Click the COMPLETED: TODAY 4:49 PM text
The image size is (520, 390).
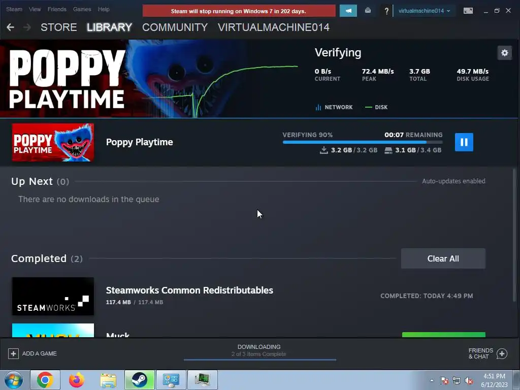[x=427, y=296]
